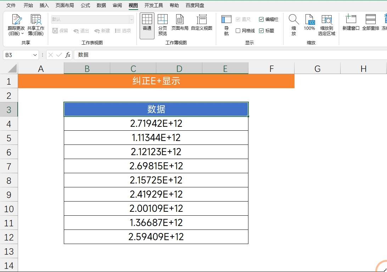The image size is (387, 272).
Task: Disable the 编辑栏 formula bar checkbox
Action: coord(262,19)
